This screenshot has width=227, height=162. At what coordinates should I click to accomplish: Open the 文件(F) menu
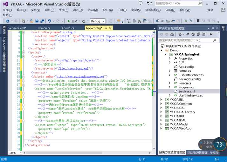coord(7,10)
